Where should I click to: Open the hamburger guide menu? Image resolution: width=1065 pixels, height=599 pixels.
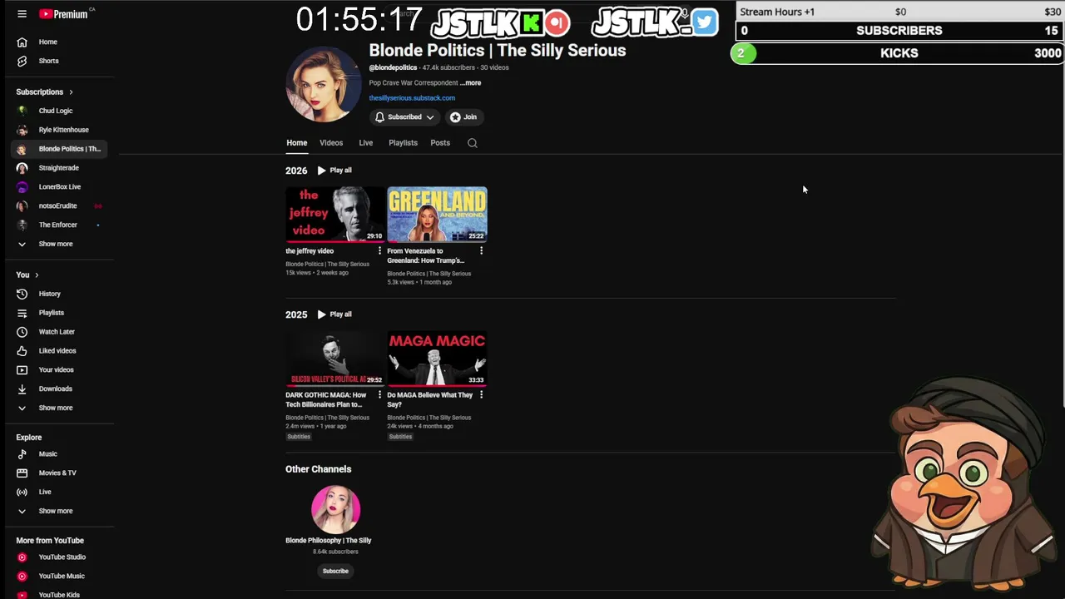(22, 14)
